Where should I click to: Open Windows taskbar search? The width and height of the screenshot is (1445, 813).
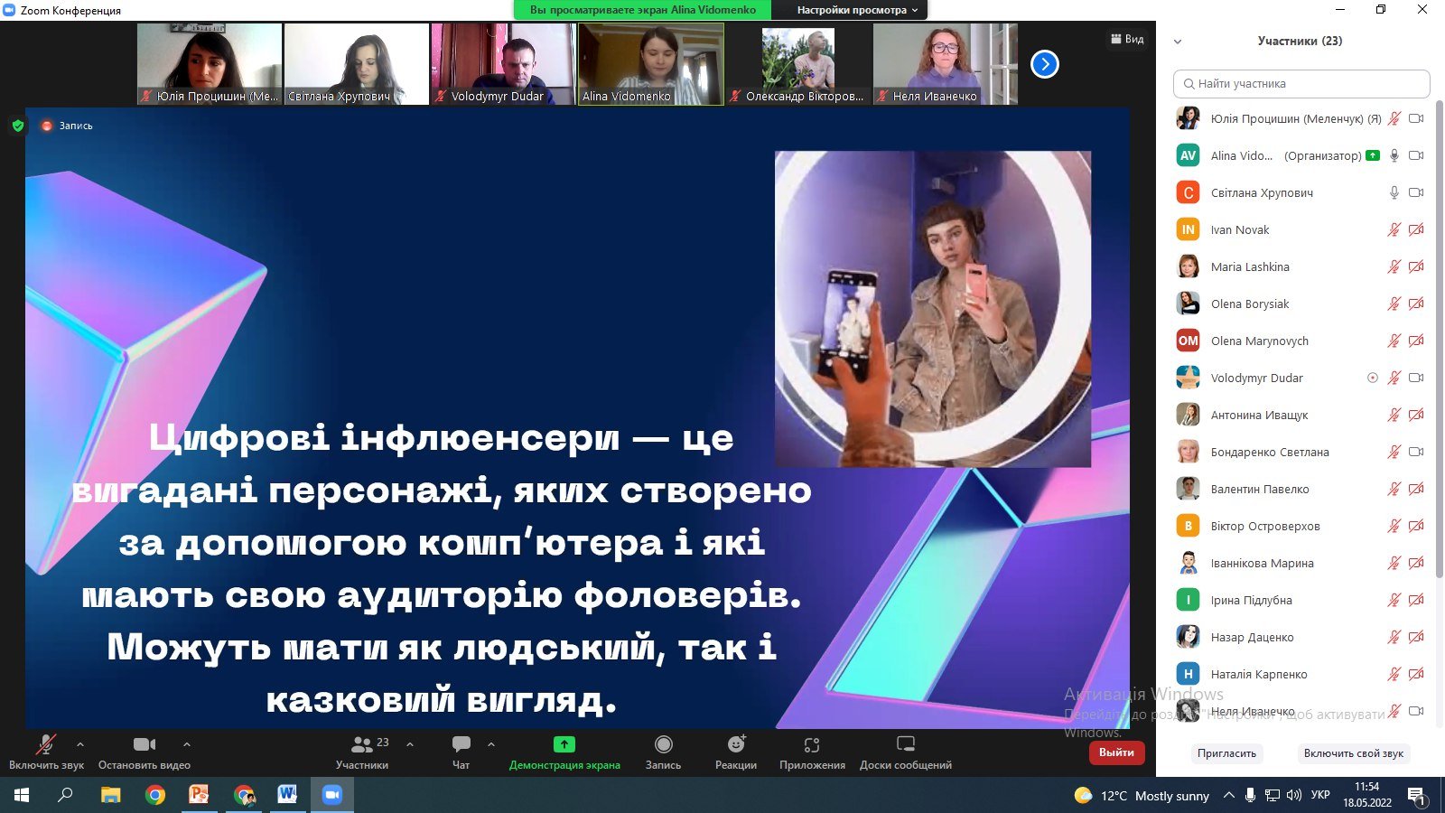(65, 795)
